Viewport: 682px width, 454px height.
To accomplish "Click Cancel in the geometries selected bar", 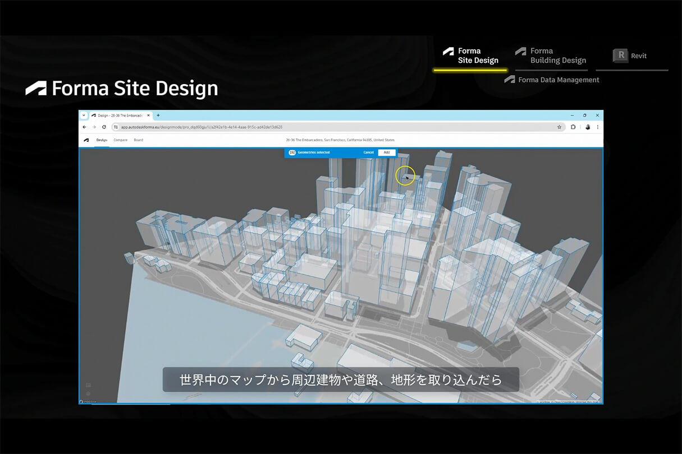I will tap(368, 152).
